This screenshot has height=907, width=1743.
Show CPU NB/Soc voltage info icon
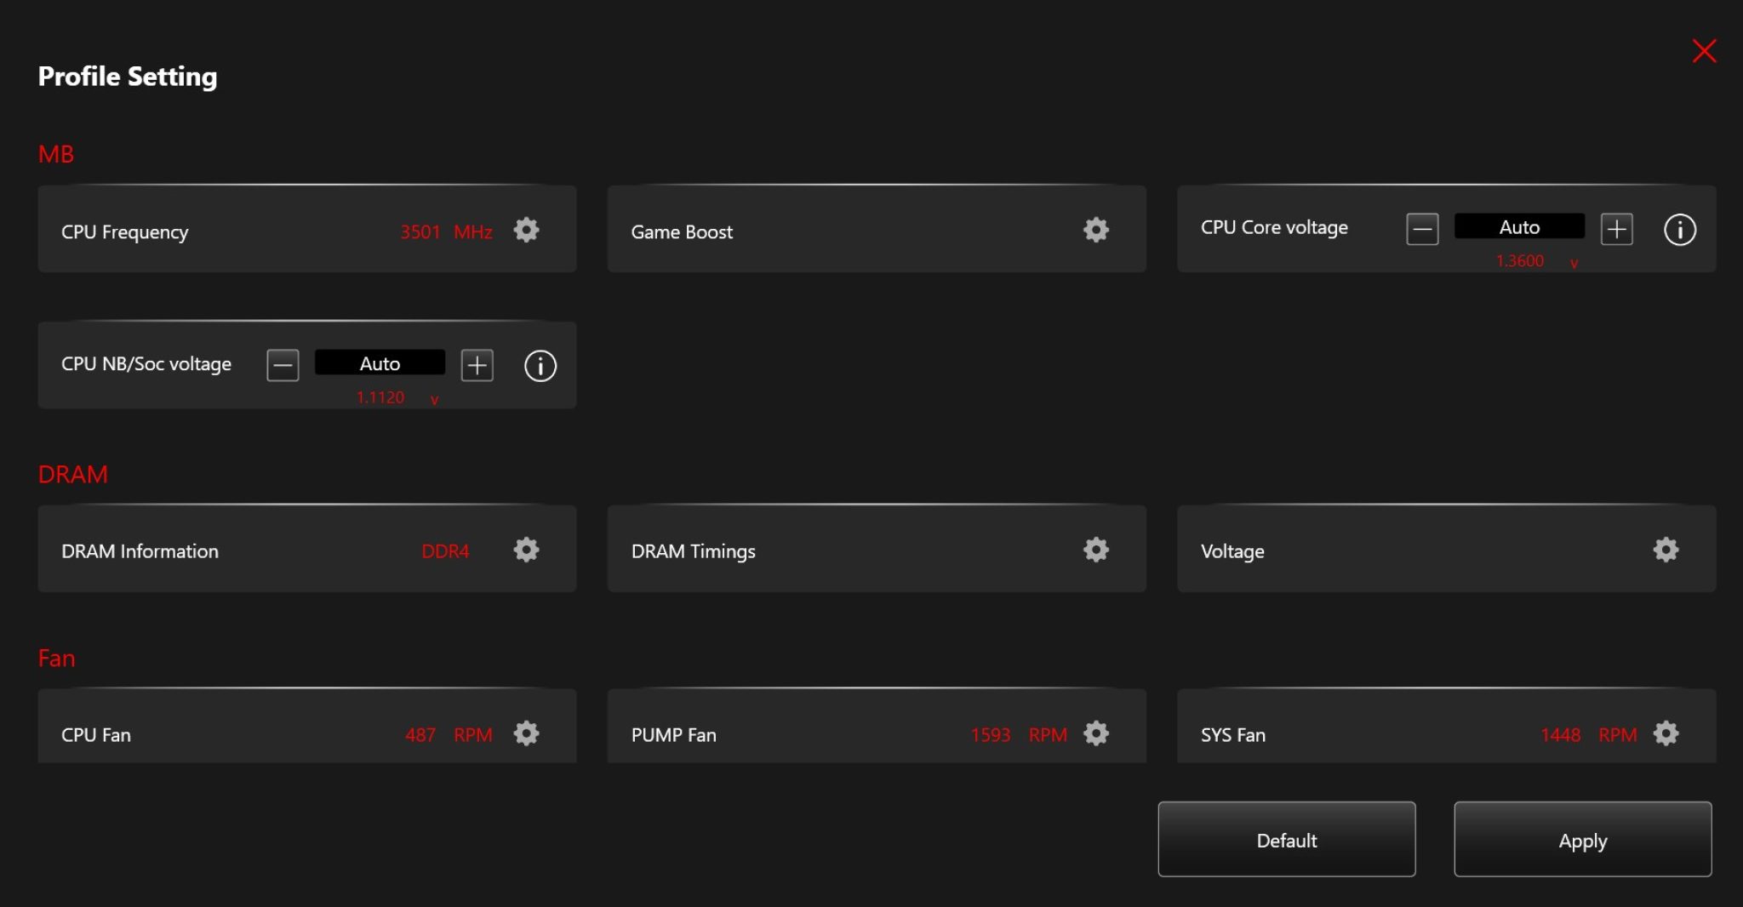pyautogui.click(x=540, y=366)
